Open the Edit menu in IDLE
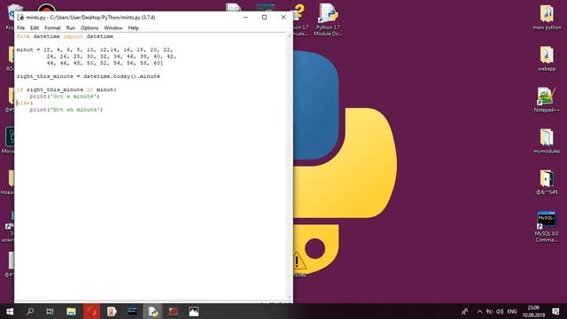 click(x=35, y=27)
